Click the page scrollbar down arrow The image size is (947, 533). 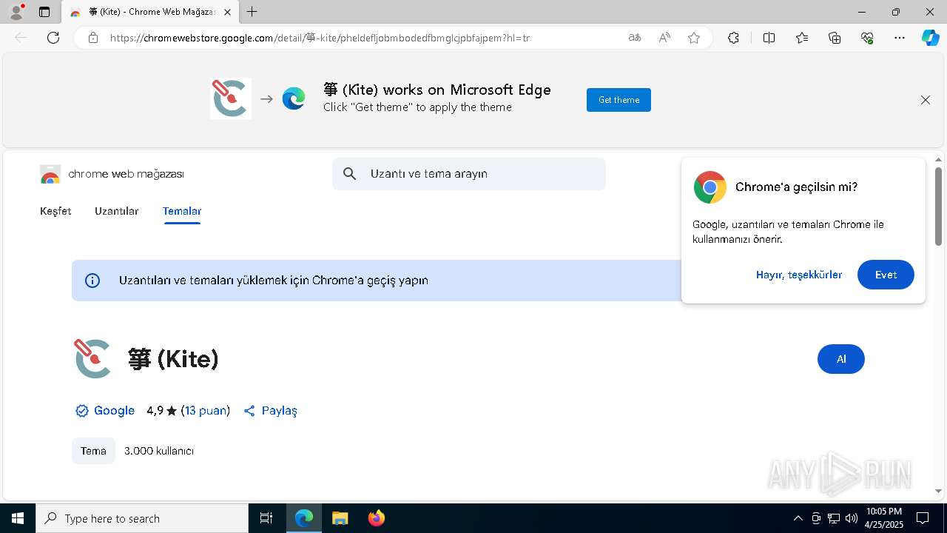coord(938,491)
